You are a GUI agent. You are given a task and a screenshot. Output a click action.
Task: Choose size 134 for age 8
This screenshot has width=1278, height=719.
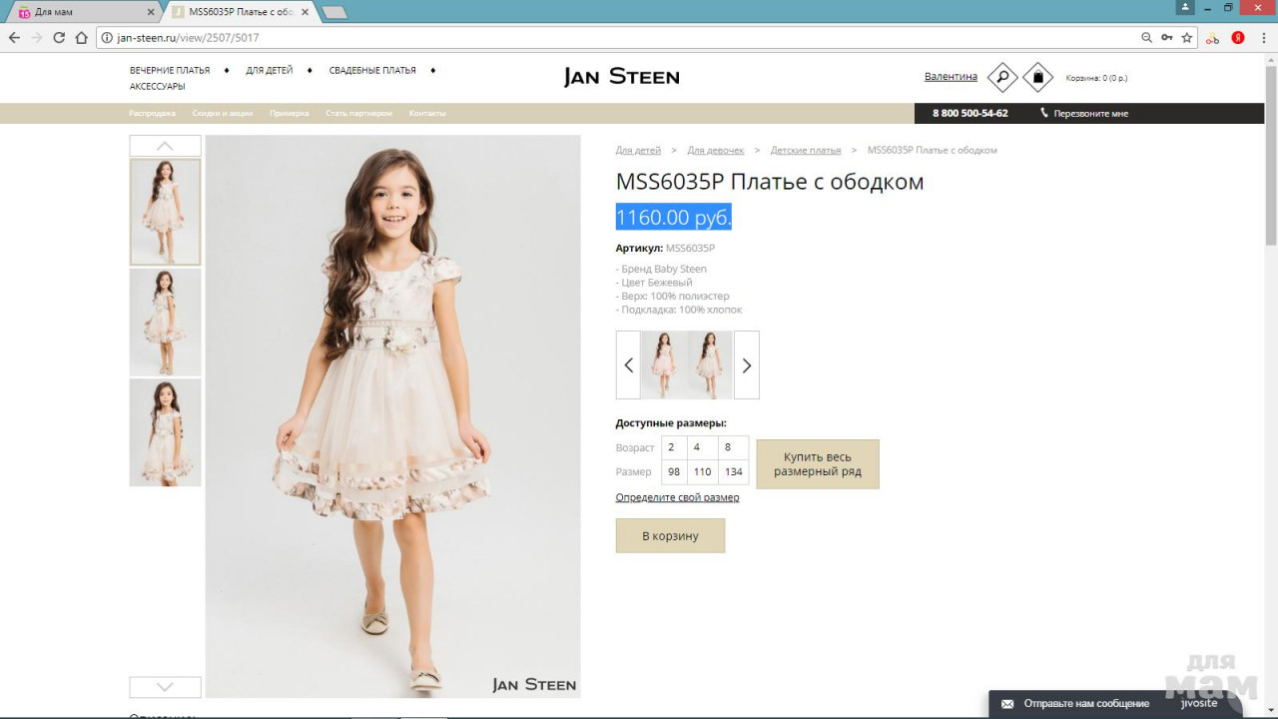(x=734, y=471)
